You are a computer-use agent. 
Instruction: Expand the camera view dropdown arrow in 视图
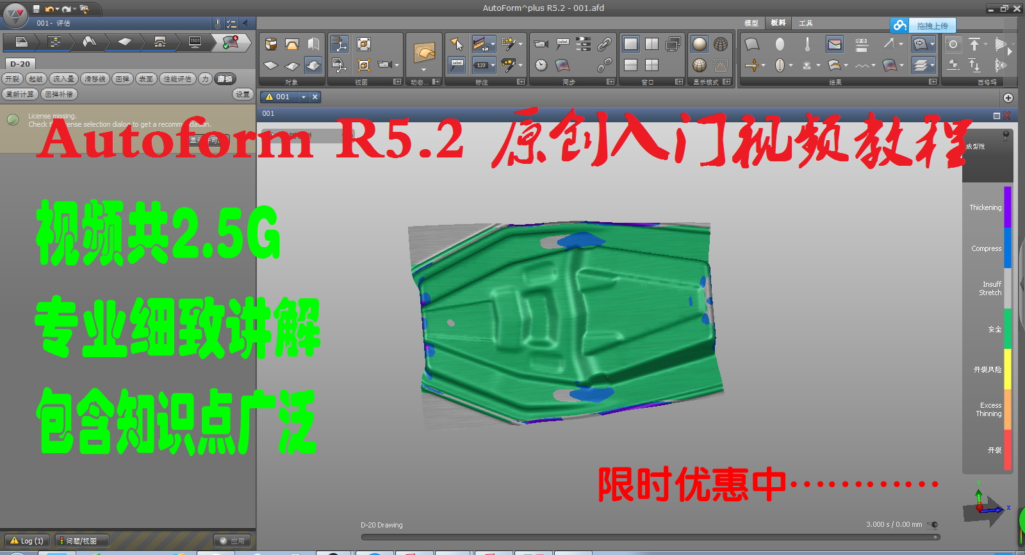[397, 65]
